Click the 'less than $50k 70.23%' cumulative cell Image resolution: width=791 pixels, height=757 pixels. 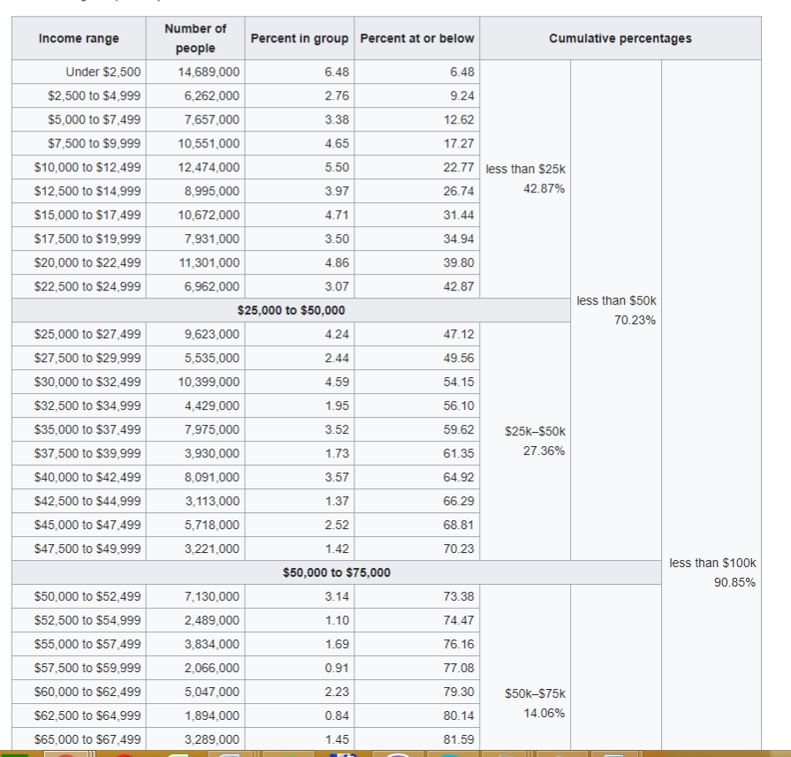(x=616, y=310)
